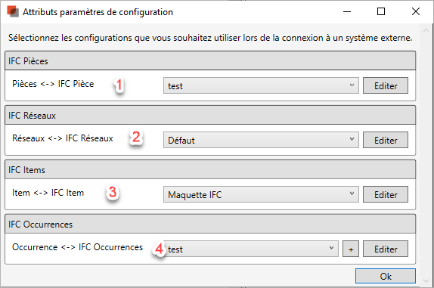Click the plus button next to Occurrences dropdown

(x=351, y=249)
